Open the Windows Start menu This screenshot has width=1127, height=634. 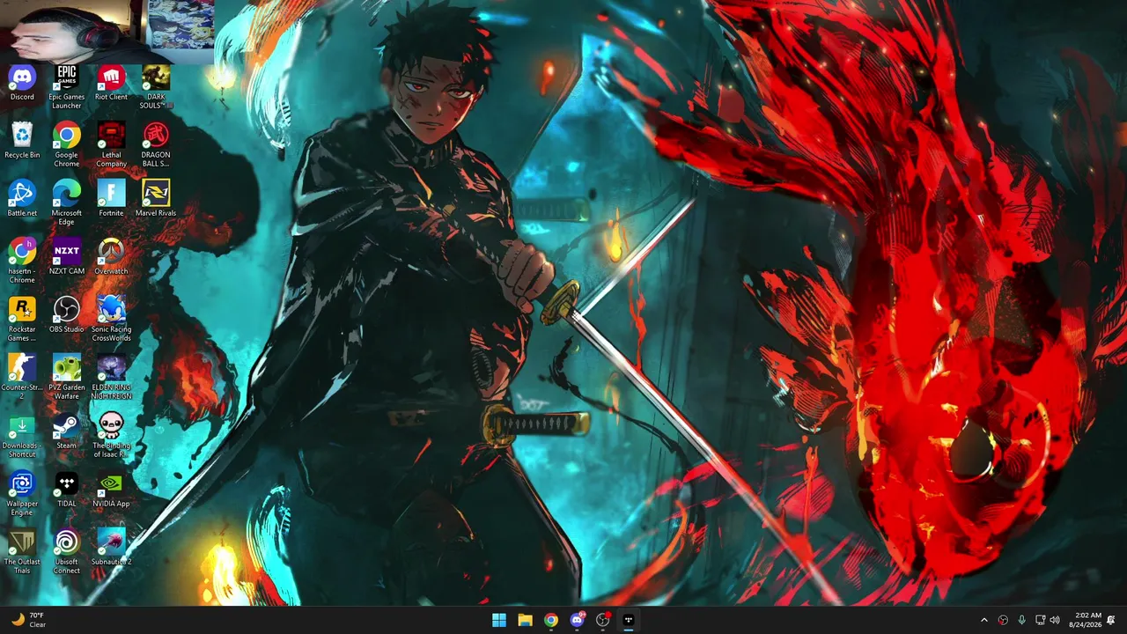(499, 620)
